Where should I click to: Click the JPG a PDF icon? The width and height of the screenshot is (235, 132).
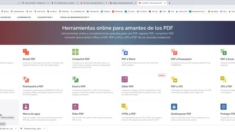click(224, 79)
